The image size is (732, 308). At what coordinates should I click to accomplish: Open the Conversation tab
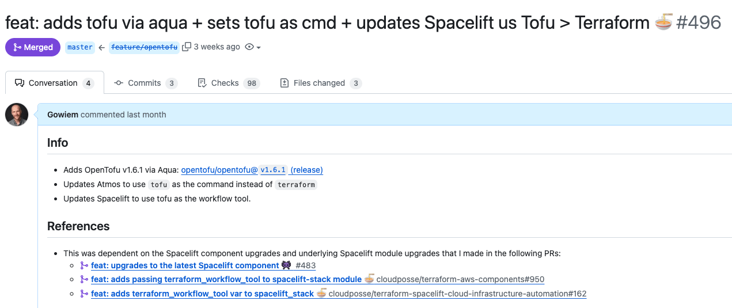coord(54,83)
